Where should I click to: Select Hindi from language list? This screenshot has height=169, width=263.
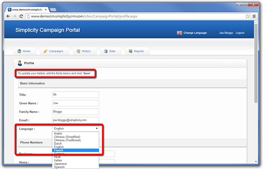click(75, 157)
